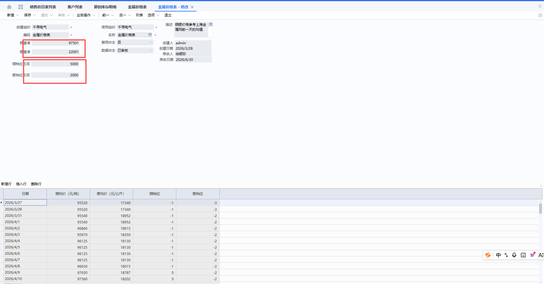Toggle the punctuation mode icon in IME bar
The height and width of the screenshot is (284, 544).
tap(506, 255)
